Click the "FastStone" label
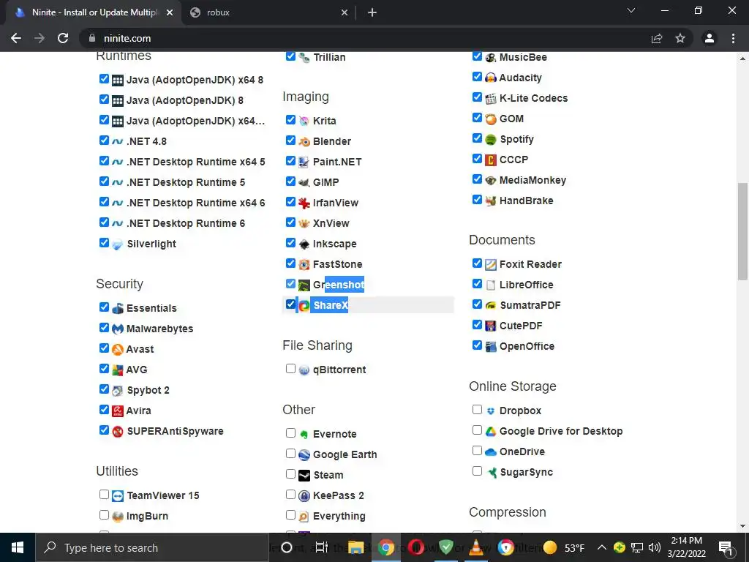The width and height of the screenshot is (749, 562). click(338, 264)
